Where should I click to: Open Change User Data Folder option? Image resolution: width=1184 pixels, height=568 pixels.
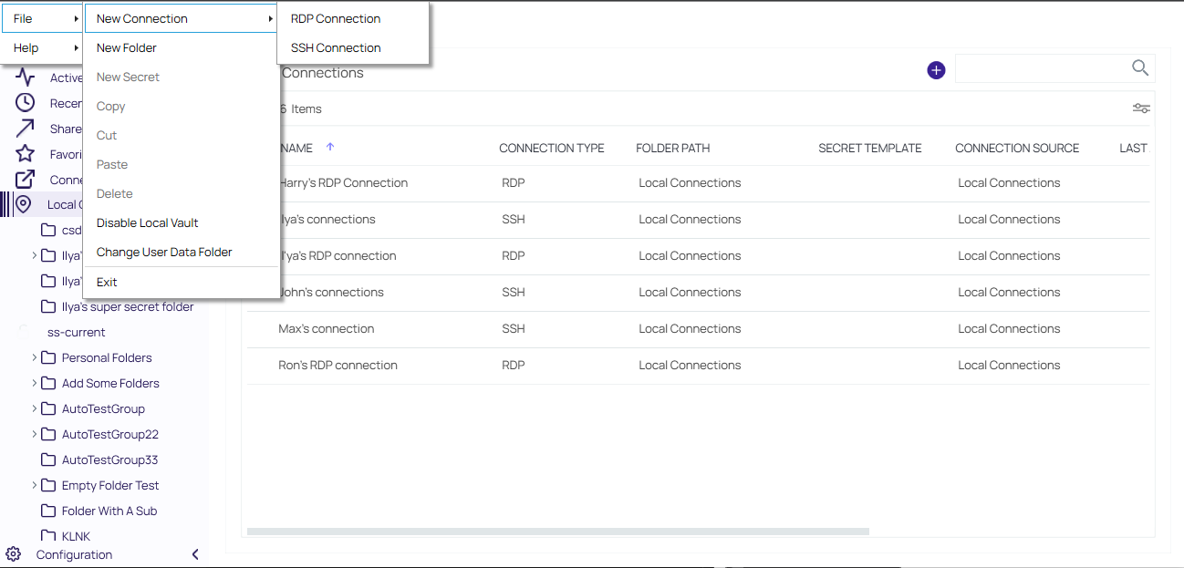coord(164,252)
